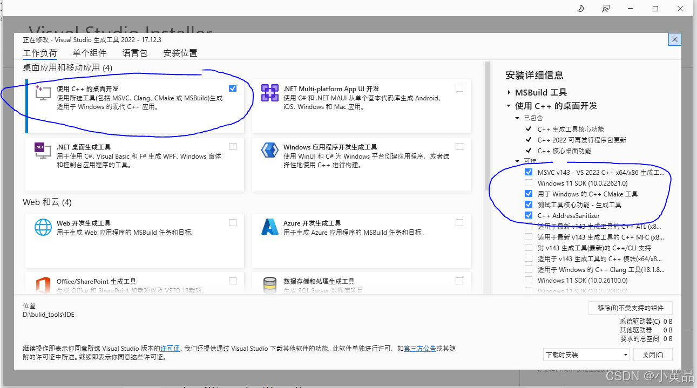Check the .NET Multi-platform App UI 开发 checkbox
Viewport: 697px width, 388px height.
(459, 89)
